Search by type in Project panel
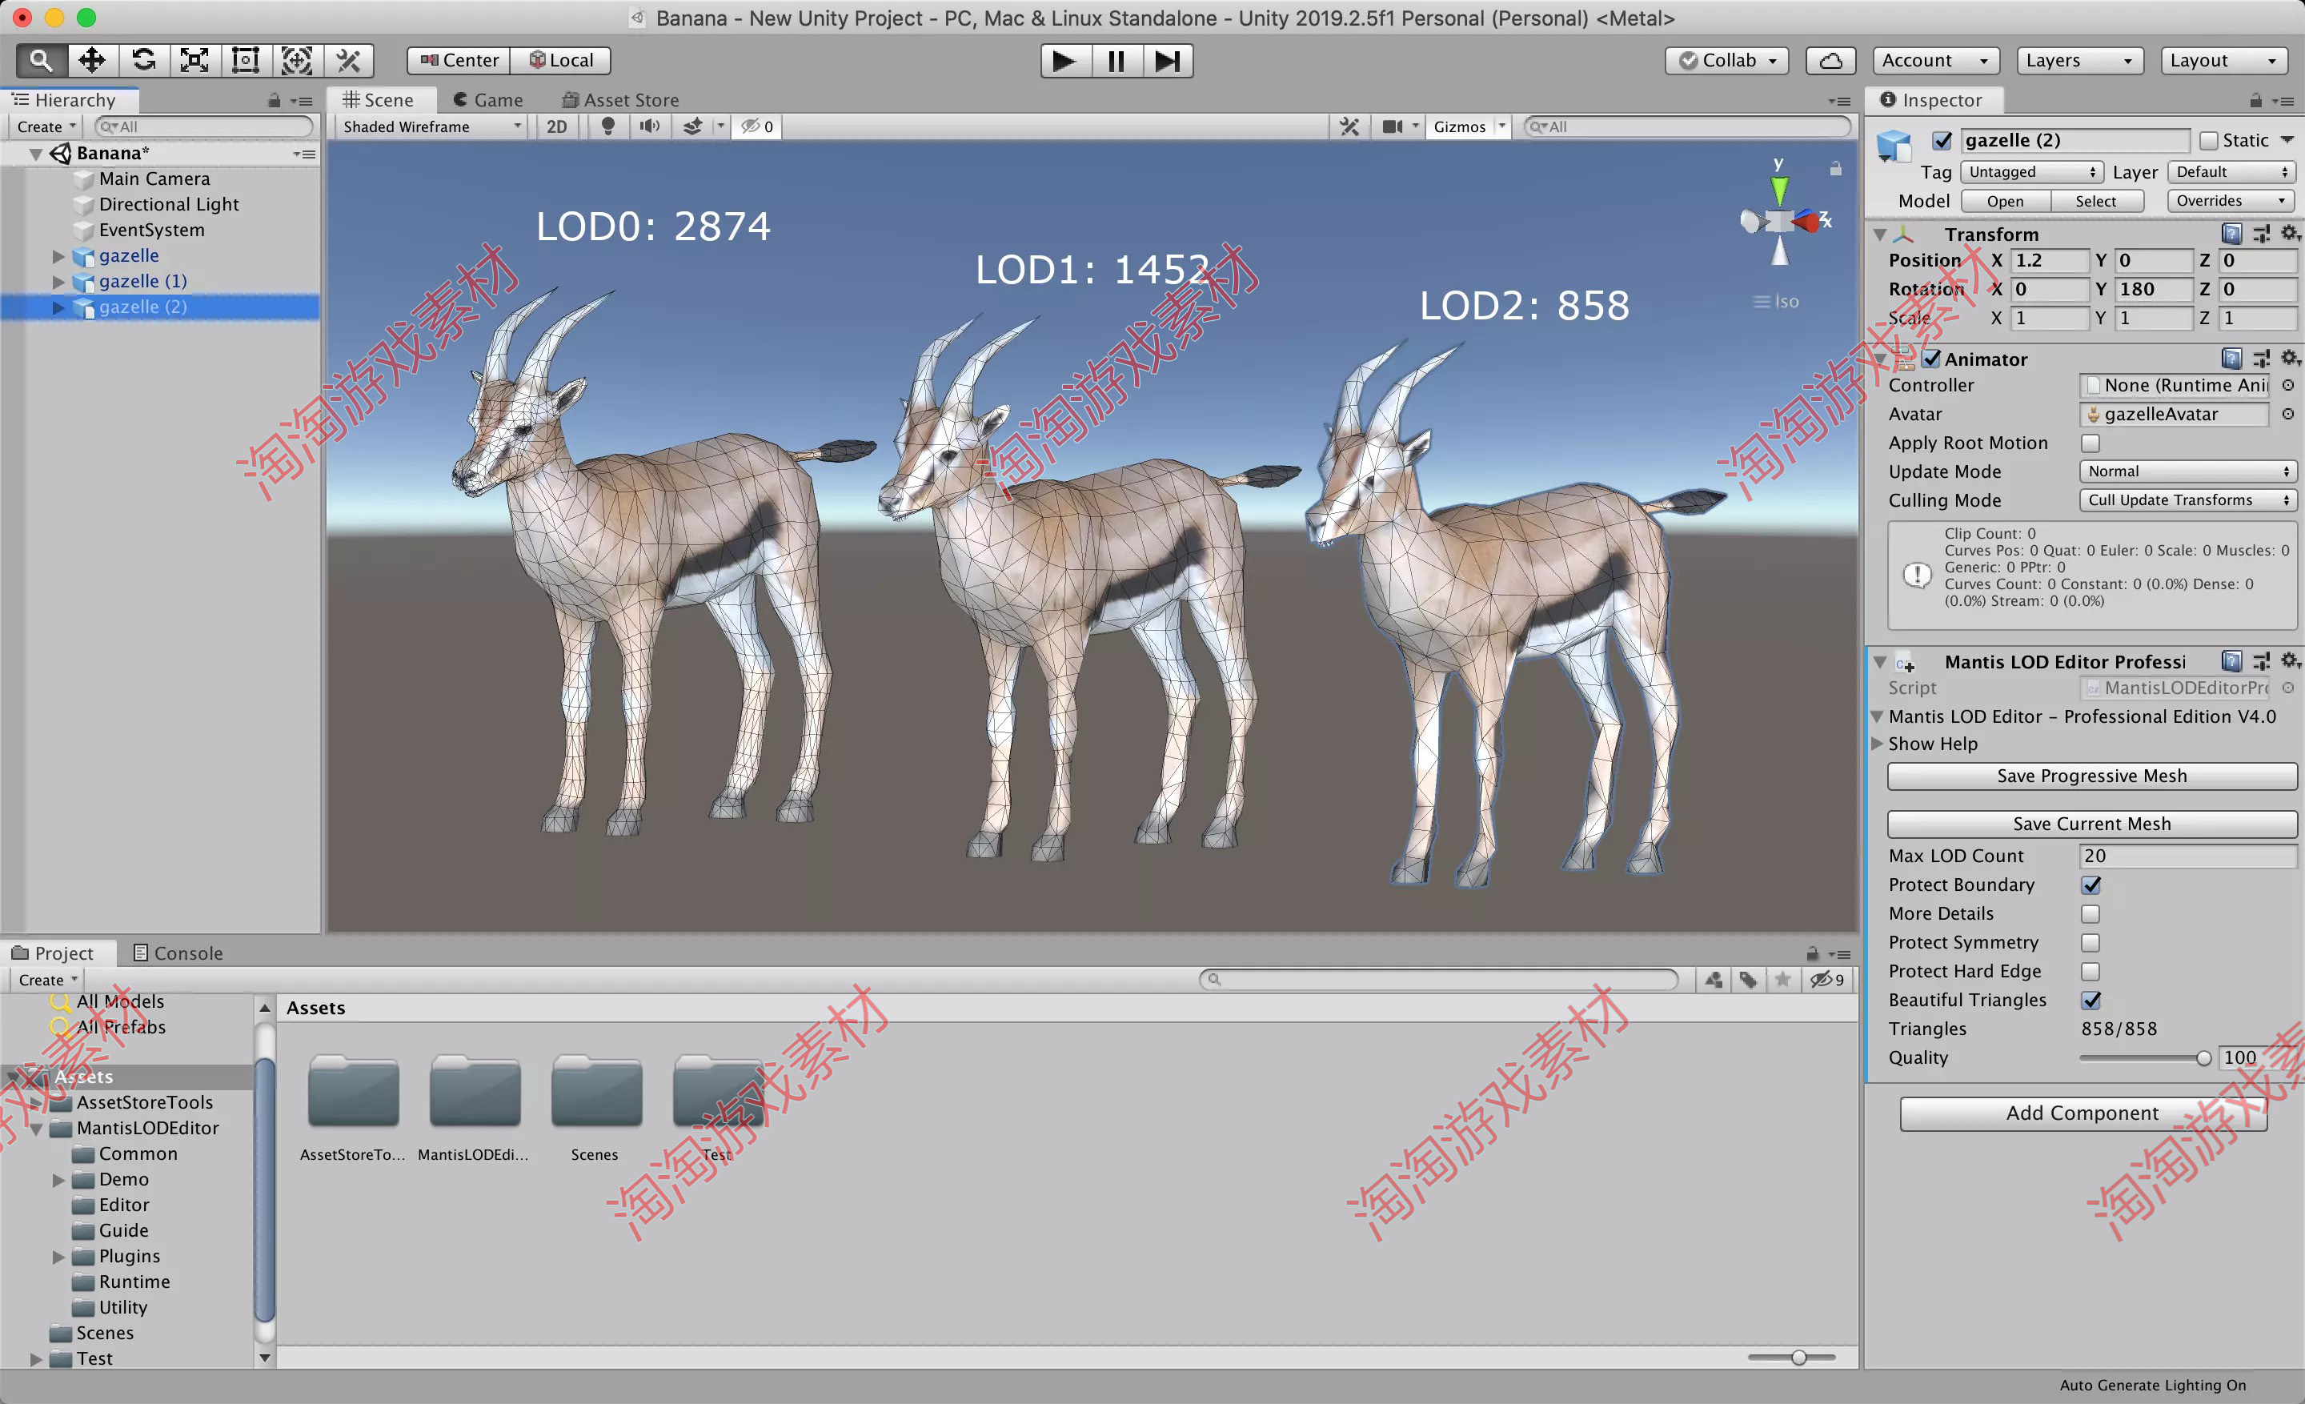 (x=1713, y=979)
